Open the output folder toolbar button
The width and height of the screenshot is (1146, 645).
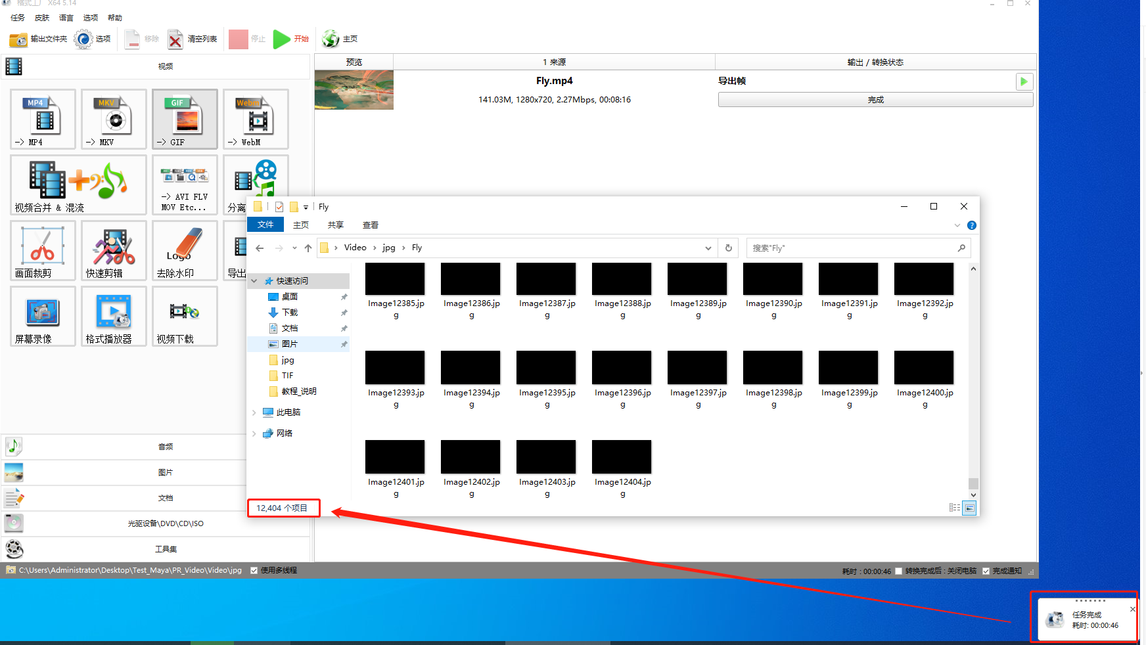pyautogui.click(x=38, y=39)
